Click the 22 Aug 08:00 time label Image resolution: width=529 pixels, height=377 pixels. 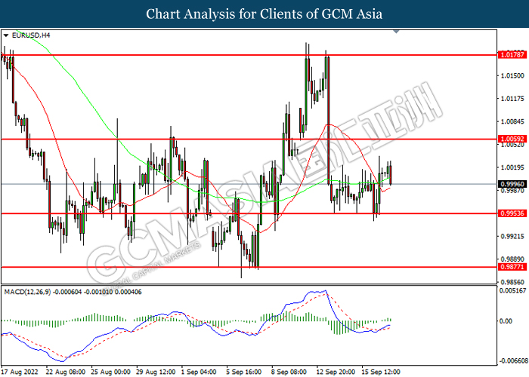[x=66, y=372]
